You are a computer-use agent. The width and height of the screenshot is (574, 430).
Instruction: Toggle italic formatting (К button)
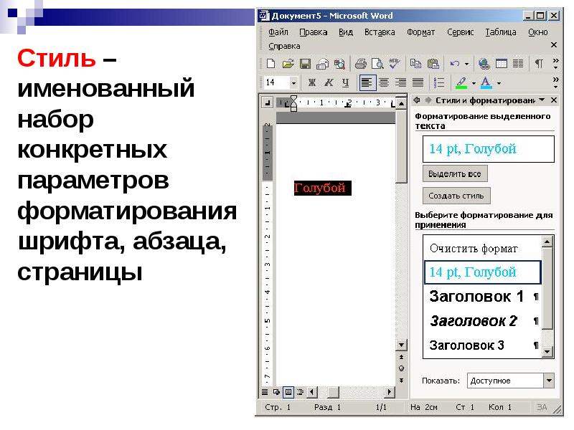coord(329,82)
